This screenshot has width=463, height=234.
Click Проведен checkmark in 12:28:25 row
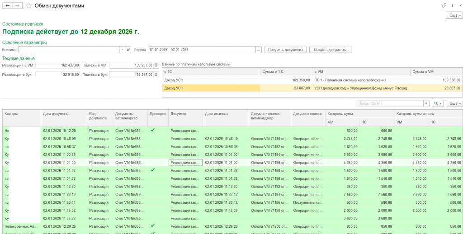click(153, 226)
